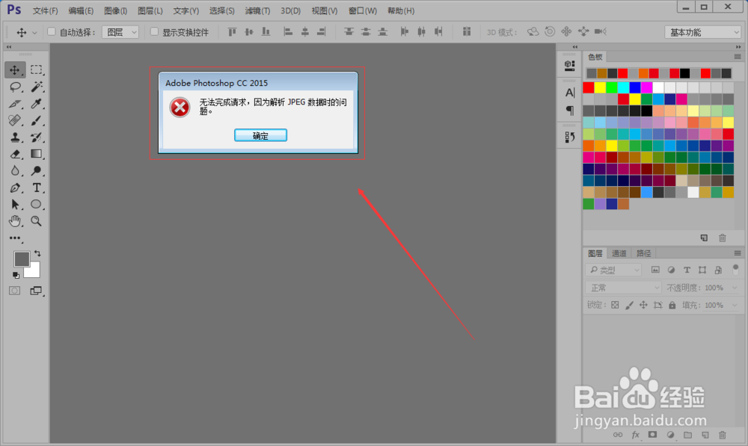
Task: Select the Pen tool
Action: click(15, 188)
